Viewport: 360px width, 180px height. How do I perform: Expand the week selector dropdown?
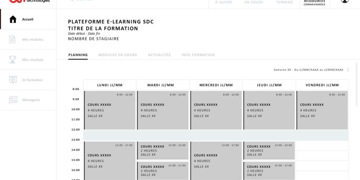pos(308,70)
